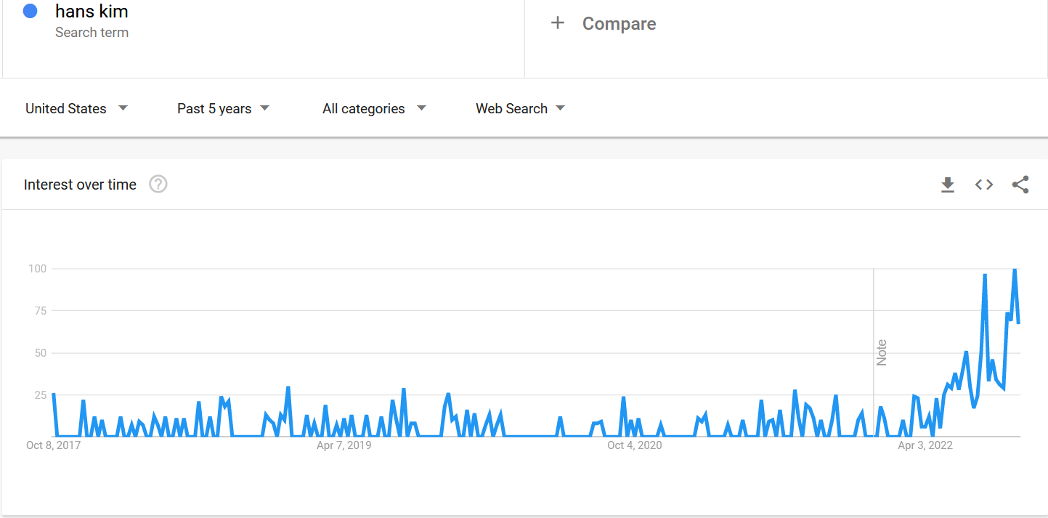Open the United States region dropdown
Viewport: 1048px width, 518px height.
click(x=76, y=108)
